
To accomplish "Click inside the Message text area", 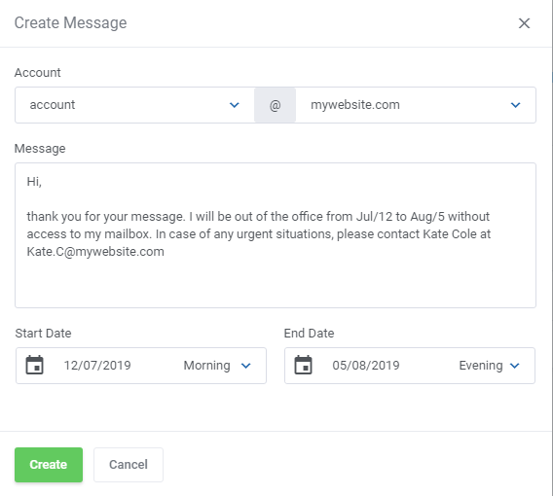I will pos(276,235).
